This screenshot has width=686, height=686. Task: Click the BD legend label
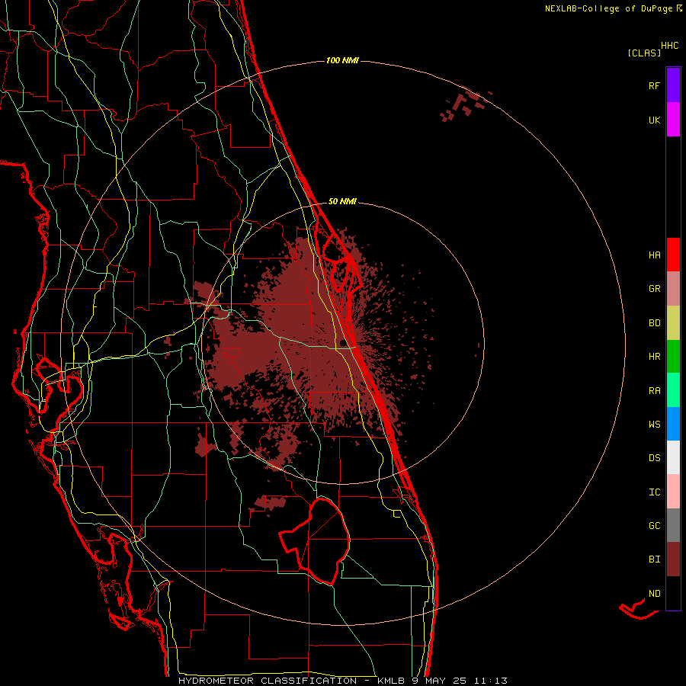click(x=655, y=323)
